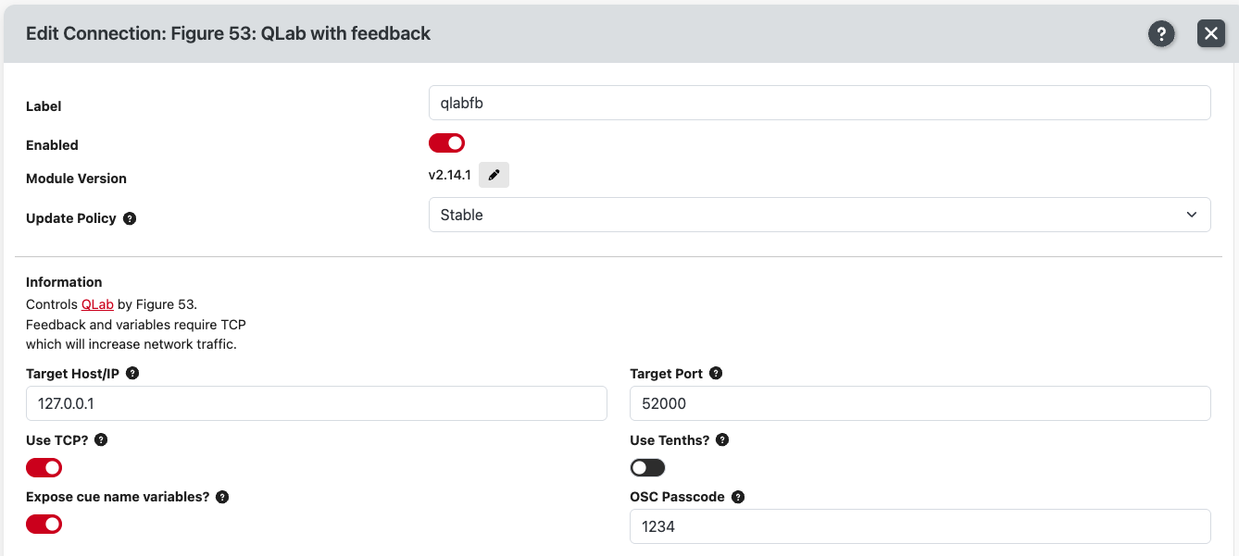This screenshot has height=556, width=1239.
Task: Show help for Target Port
Action: pyautogui.click(x=716, y=373)
